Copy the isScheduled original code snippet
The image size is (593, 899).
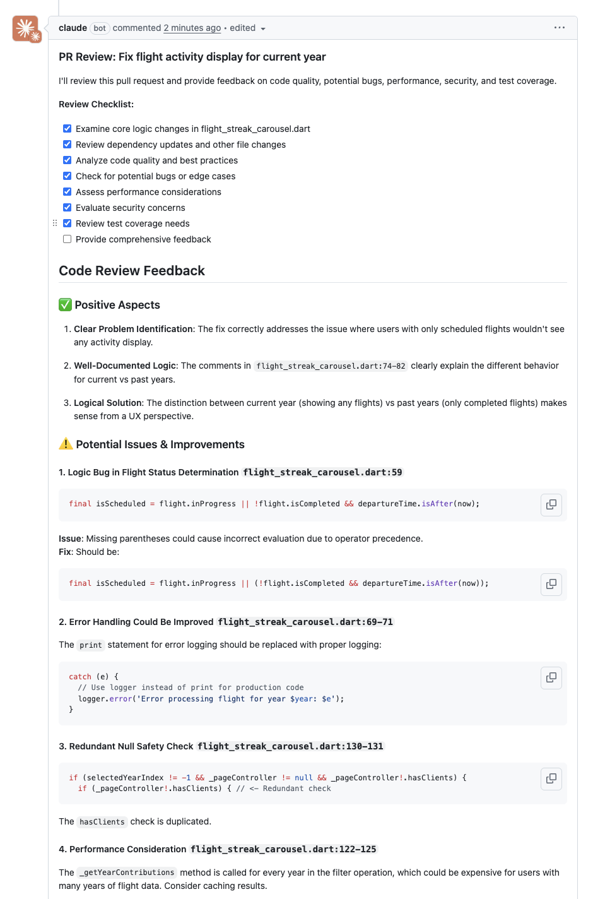coord(551,504)
